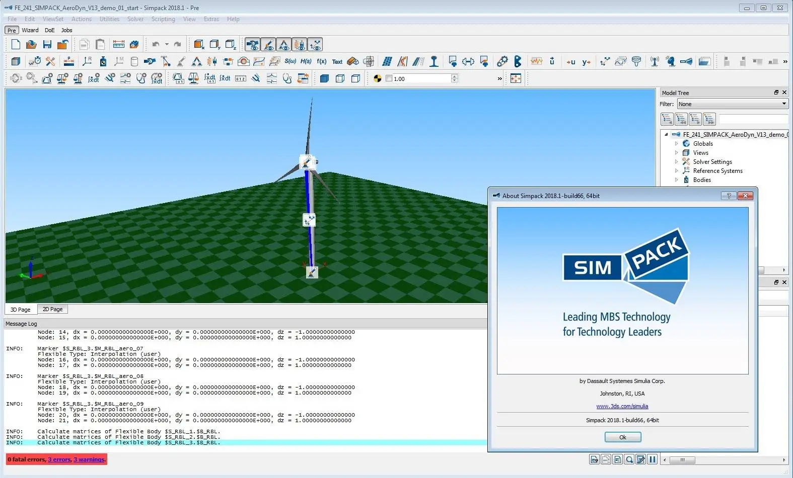The height and width of the screenshot is (478, 793).
Task: Select the Text annotation tool
Action: click(337, 62)
